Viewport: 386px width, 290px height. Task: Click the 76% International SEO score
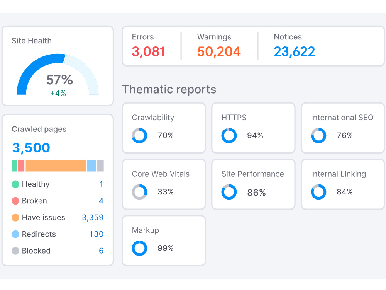click(x=345, y=135)
